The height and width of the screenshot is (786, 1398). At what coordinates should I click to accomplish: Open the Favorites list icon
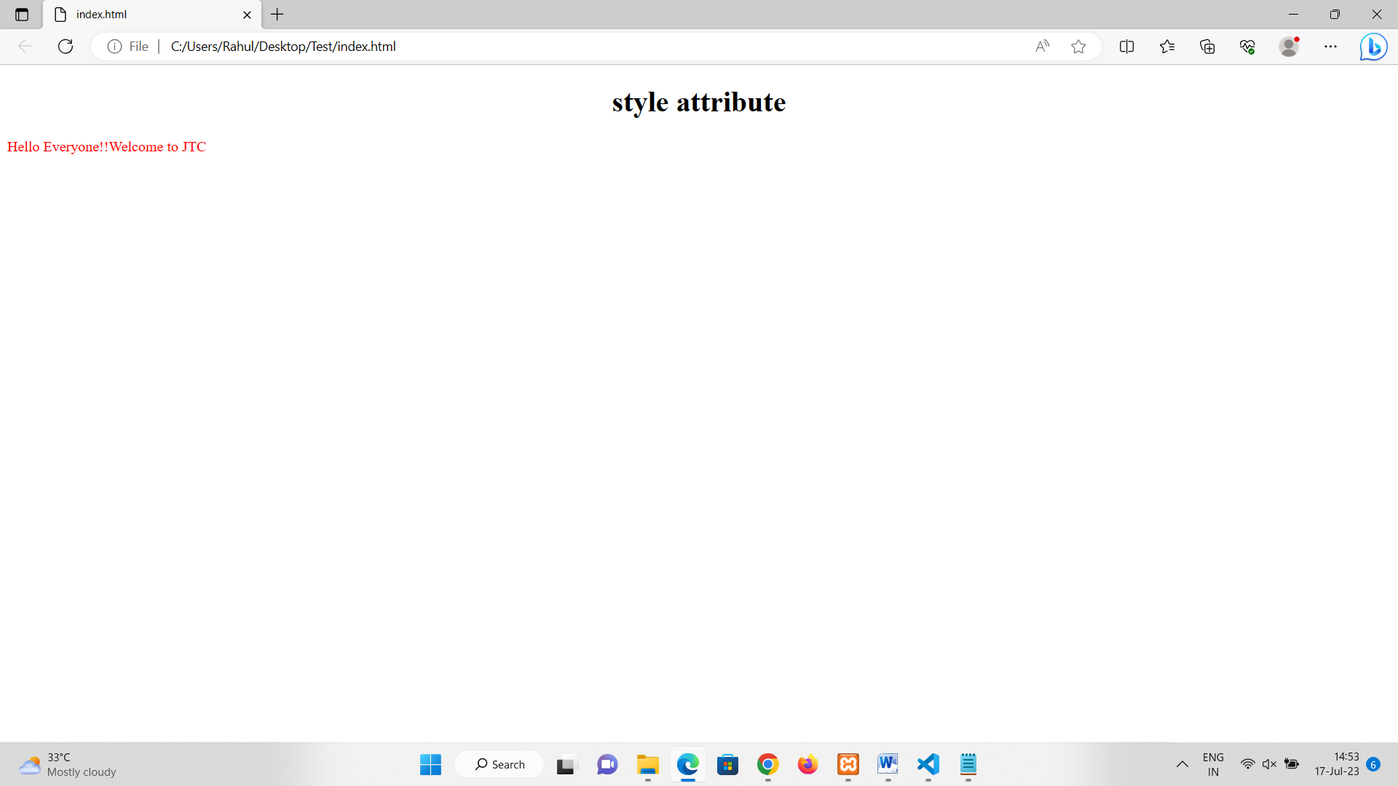[1167, 47]
